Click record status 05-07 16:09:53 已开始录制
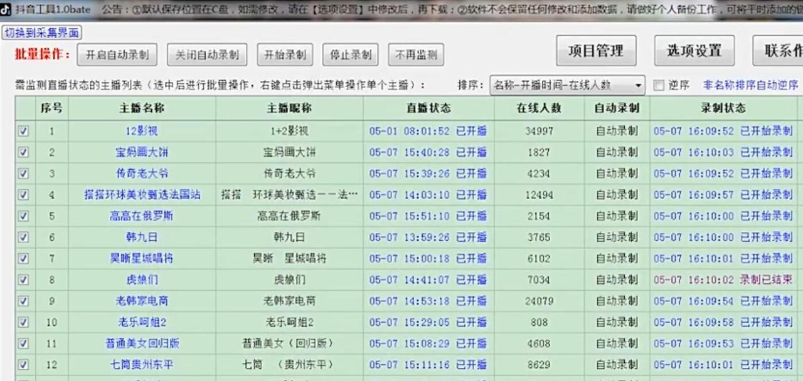This screenshot has width=803, height=381. [723, 343]
